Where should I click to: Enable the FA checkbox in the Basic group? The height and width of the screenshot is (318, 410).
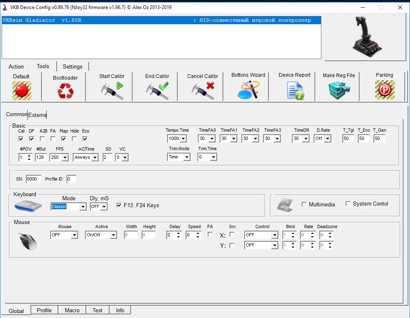[53, 139]
